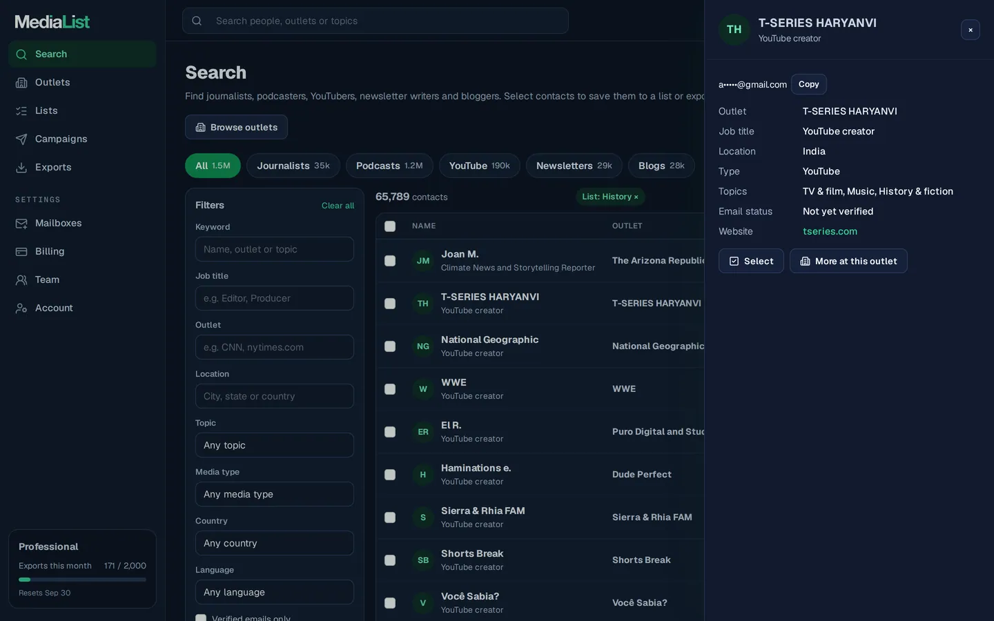Go to Lists in sidebar

(x=82, y=110)
